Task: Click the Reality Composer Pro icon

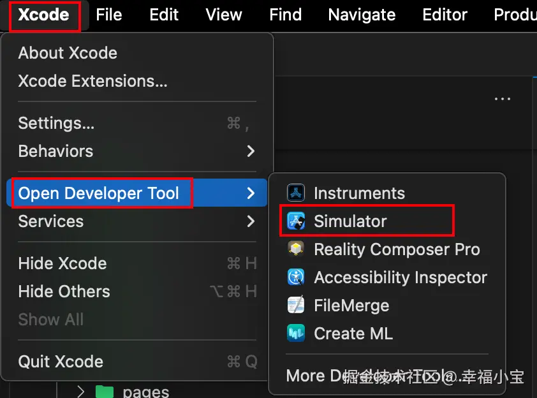Action: click(297, 249)
